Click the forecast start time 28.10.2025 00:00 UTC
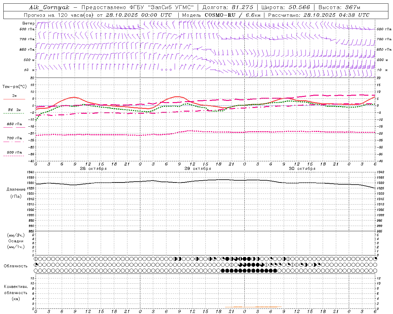Image resolution: width=393 pixels, height=314 pixels. [139, 15]
